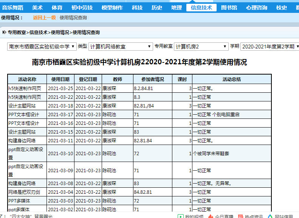Open the 校史 tab

click(x=282, y=8)
